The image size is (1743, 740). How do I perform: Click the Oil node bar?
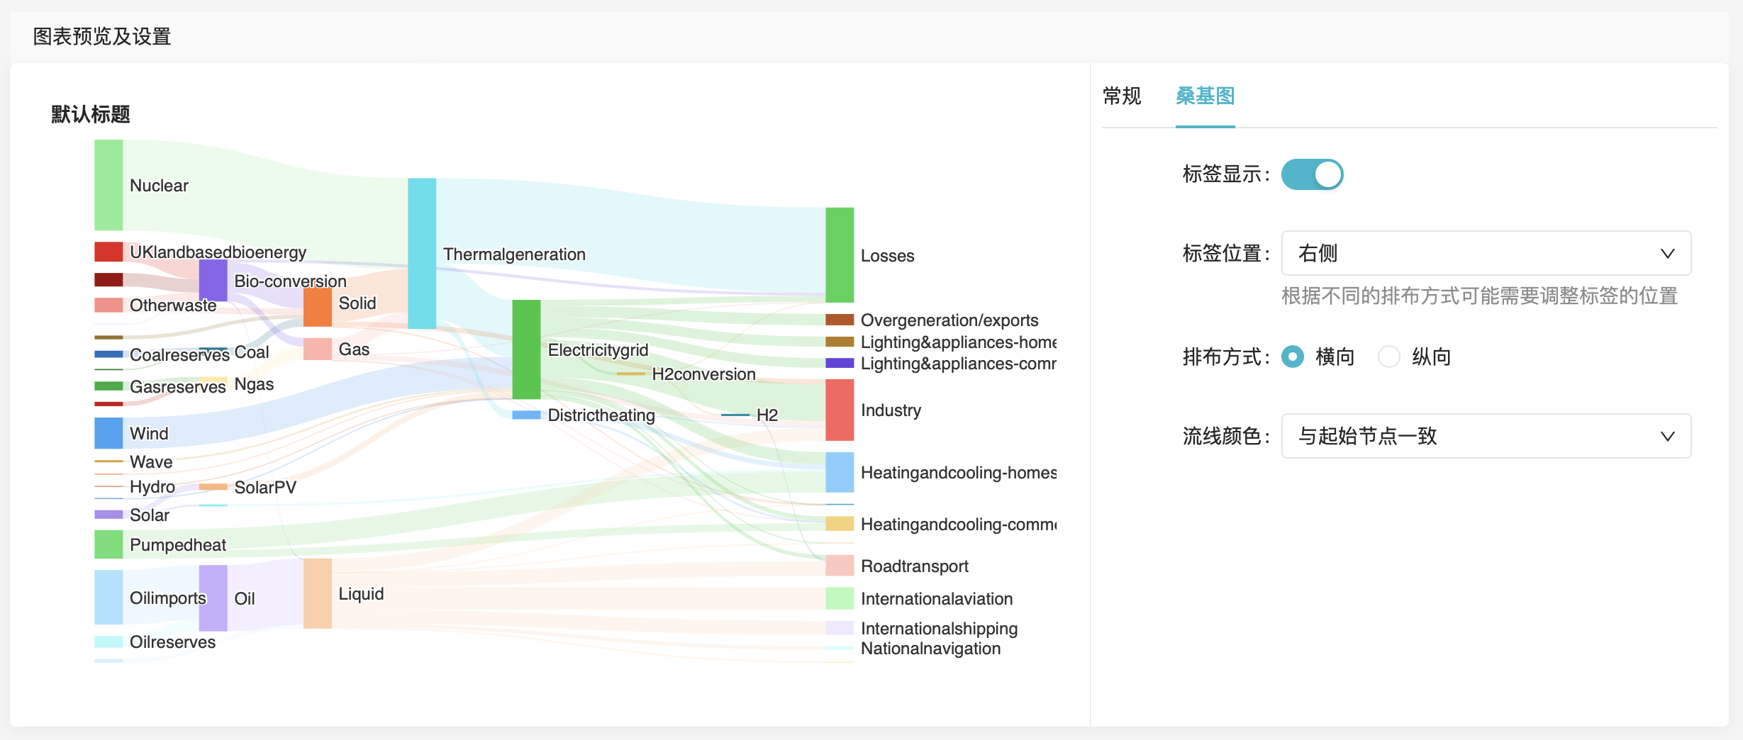point(213,598)
